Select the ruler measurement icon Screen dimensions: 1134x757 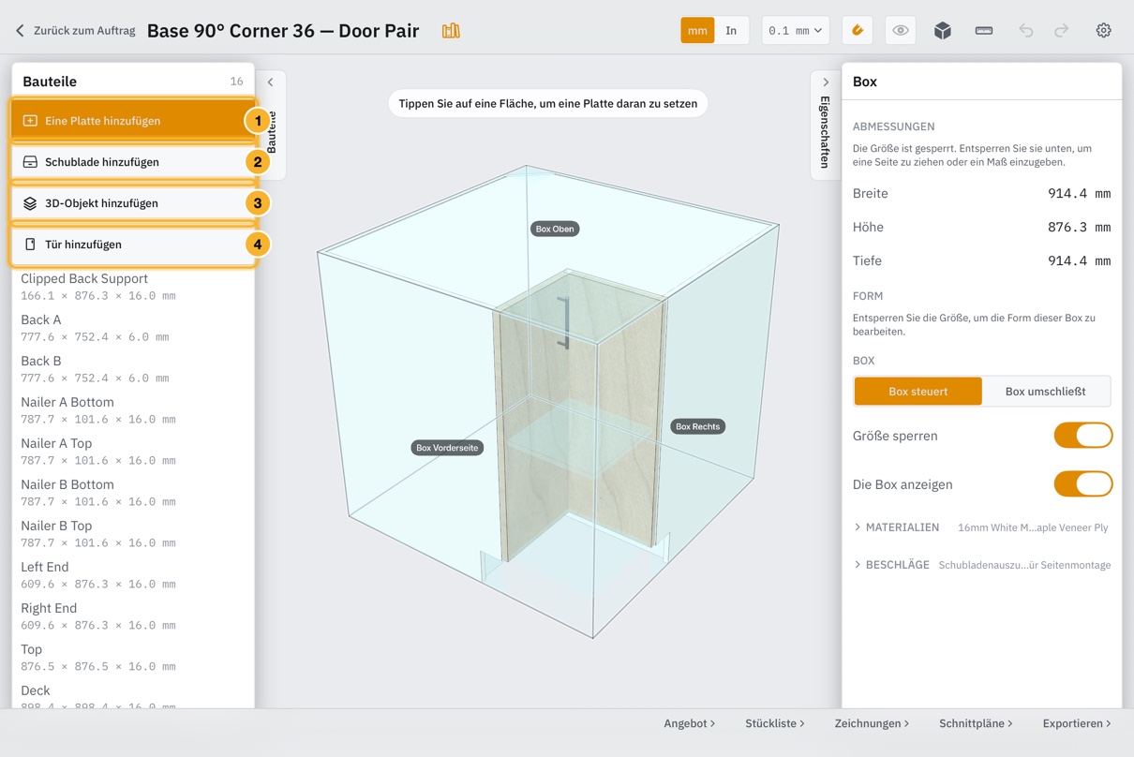point(984,31)
